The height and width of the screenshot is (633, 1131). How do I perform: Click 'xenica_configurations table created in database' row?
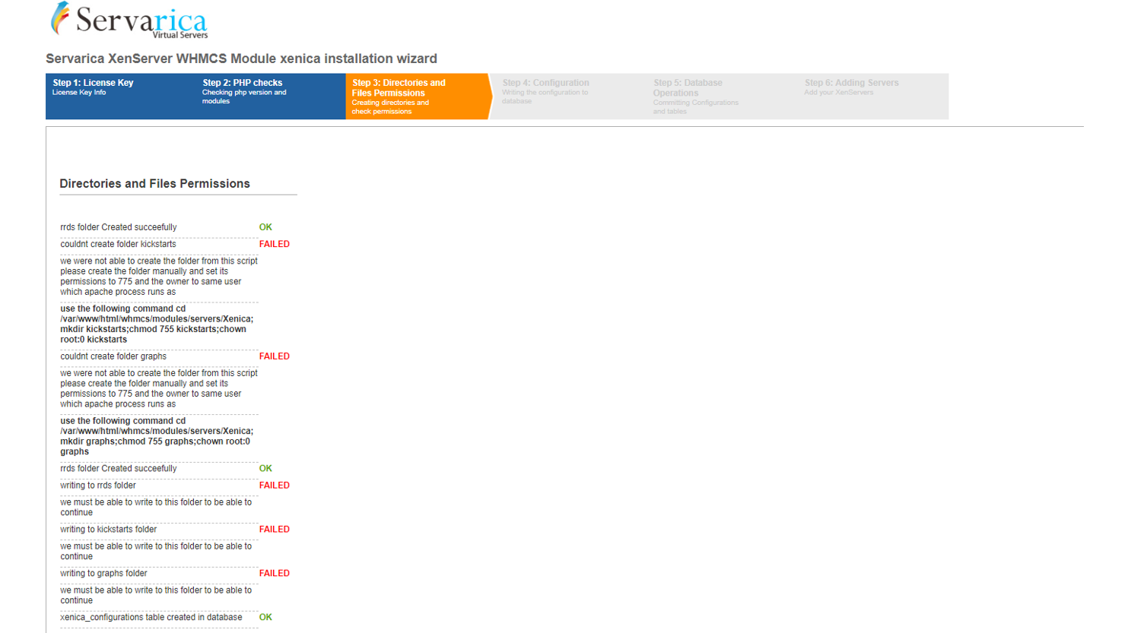coord(151,618)
